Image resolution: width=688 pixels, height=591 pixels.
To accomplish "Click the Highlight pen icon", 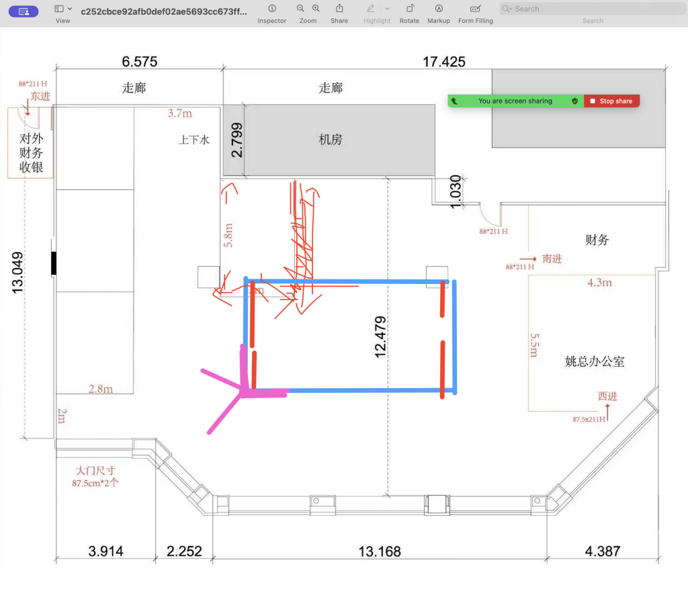I will click(370, 9).
